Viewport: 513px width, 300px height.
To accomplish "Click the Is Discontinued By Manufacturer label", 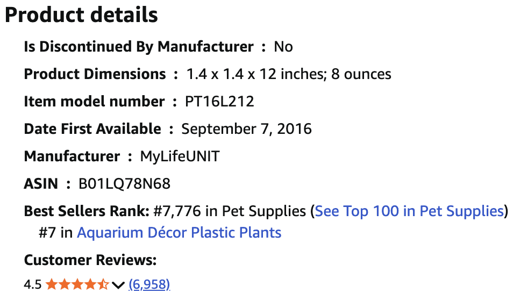I will [138, 47].
